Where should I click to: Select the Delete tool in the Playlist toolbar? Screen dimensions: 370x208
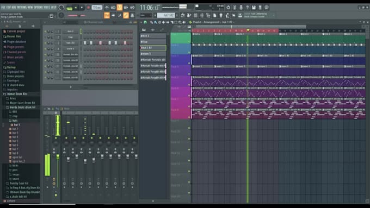pyautogui.click(x=159, y=22)
